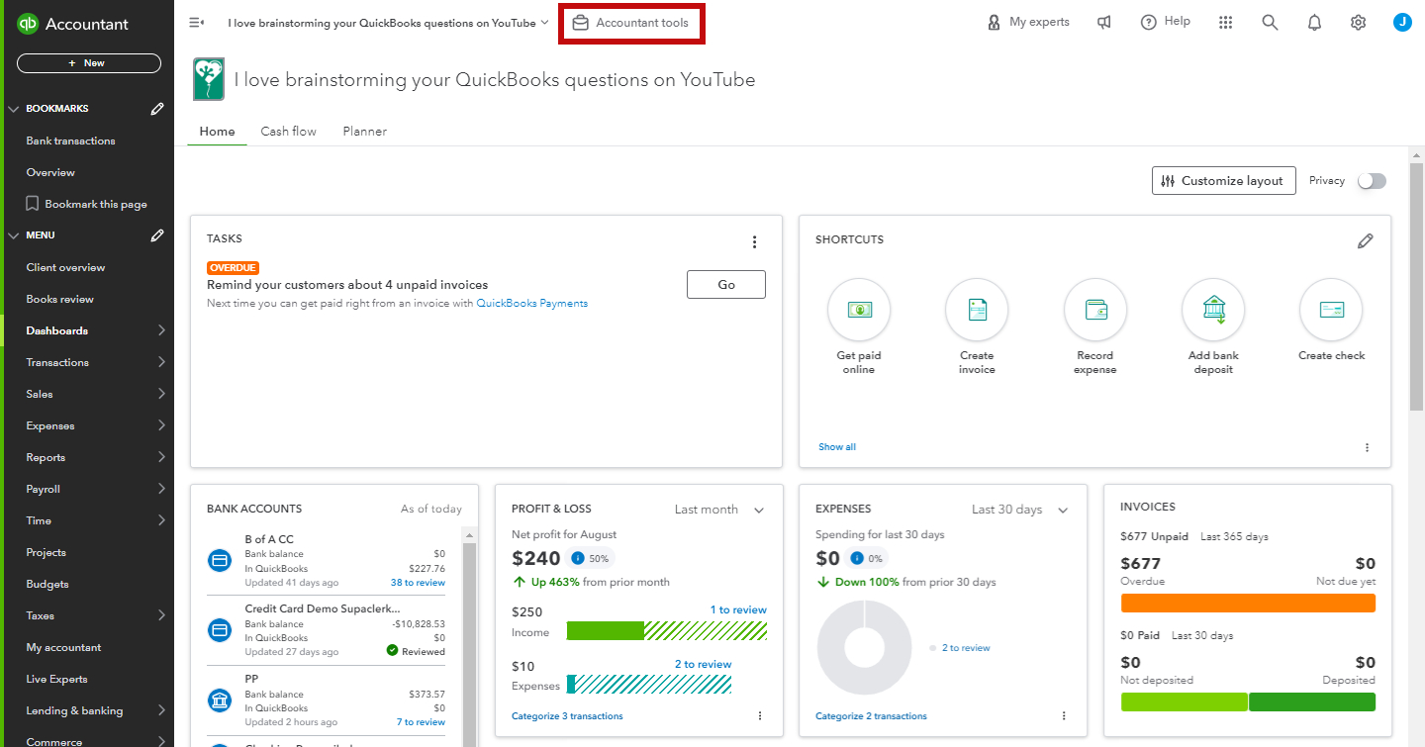This screenshot has height=747, width=1425.
Task: Edit Shortcuts with the pencil icon
Action: pos(1366,240)
